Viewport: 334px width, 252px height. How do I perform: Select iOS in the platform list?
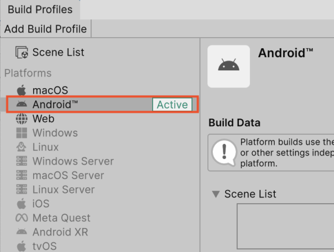41,204
